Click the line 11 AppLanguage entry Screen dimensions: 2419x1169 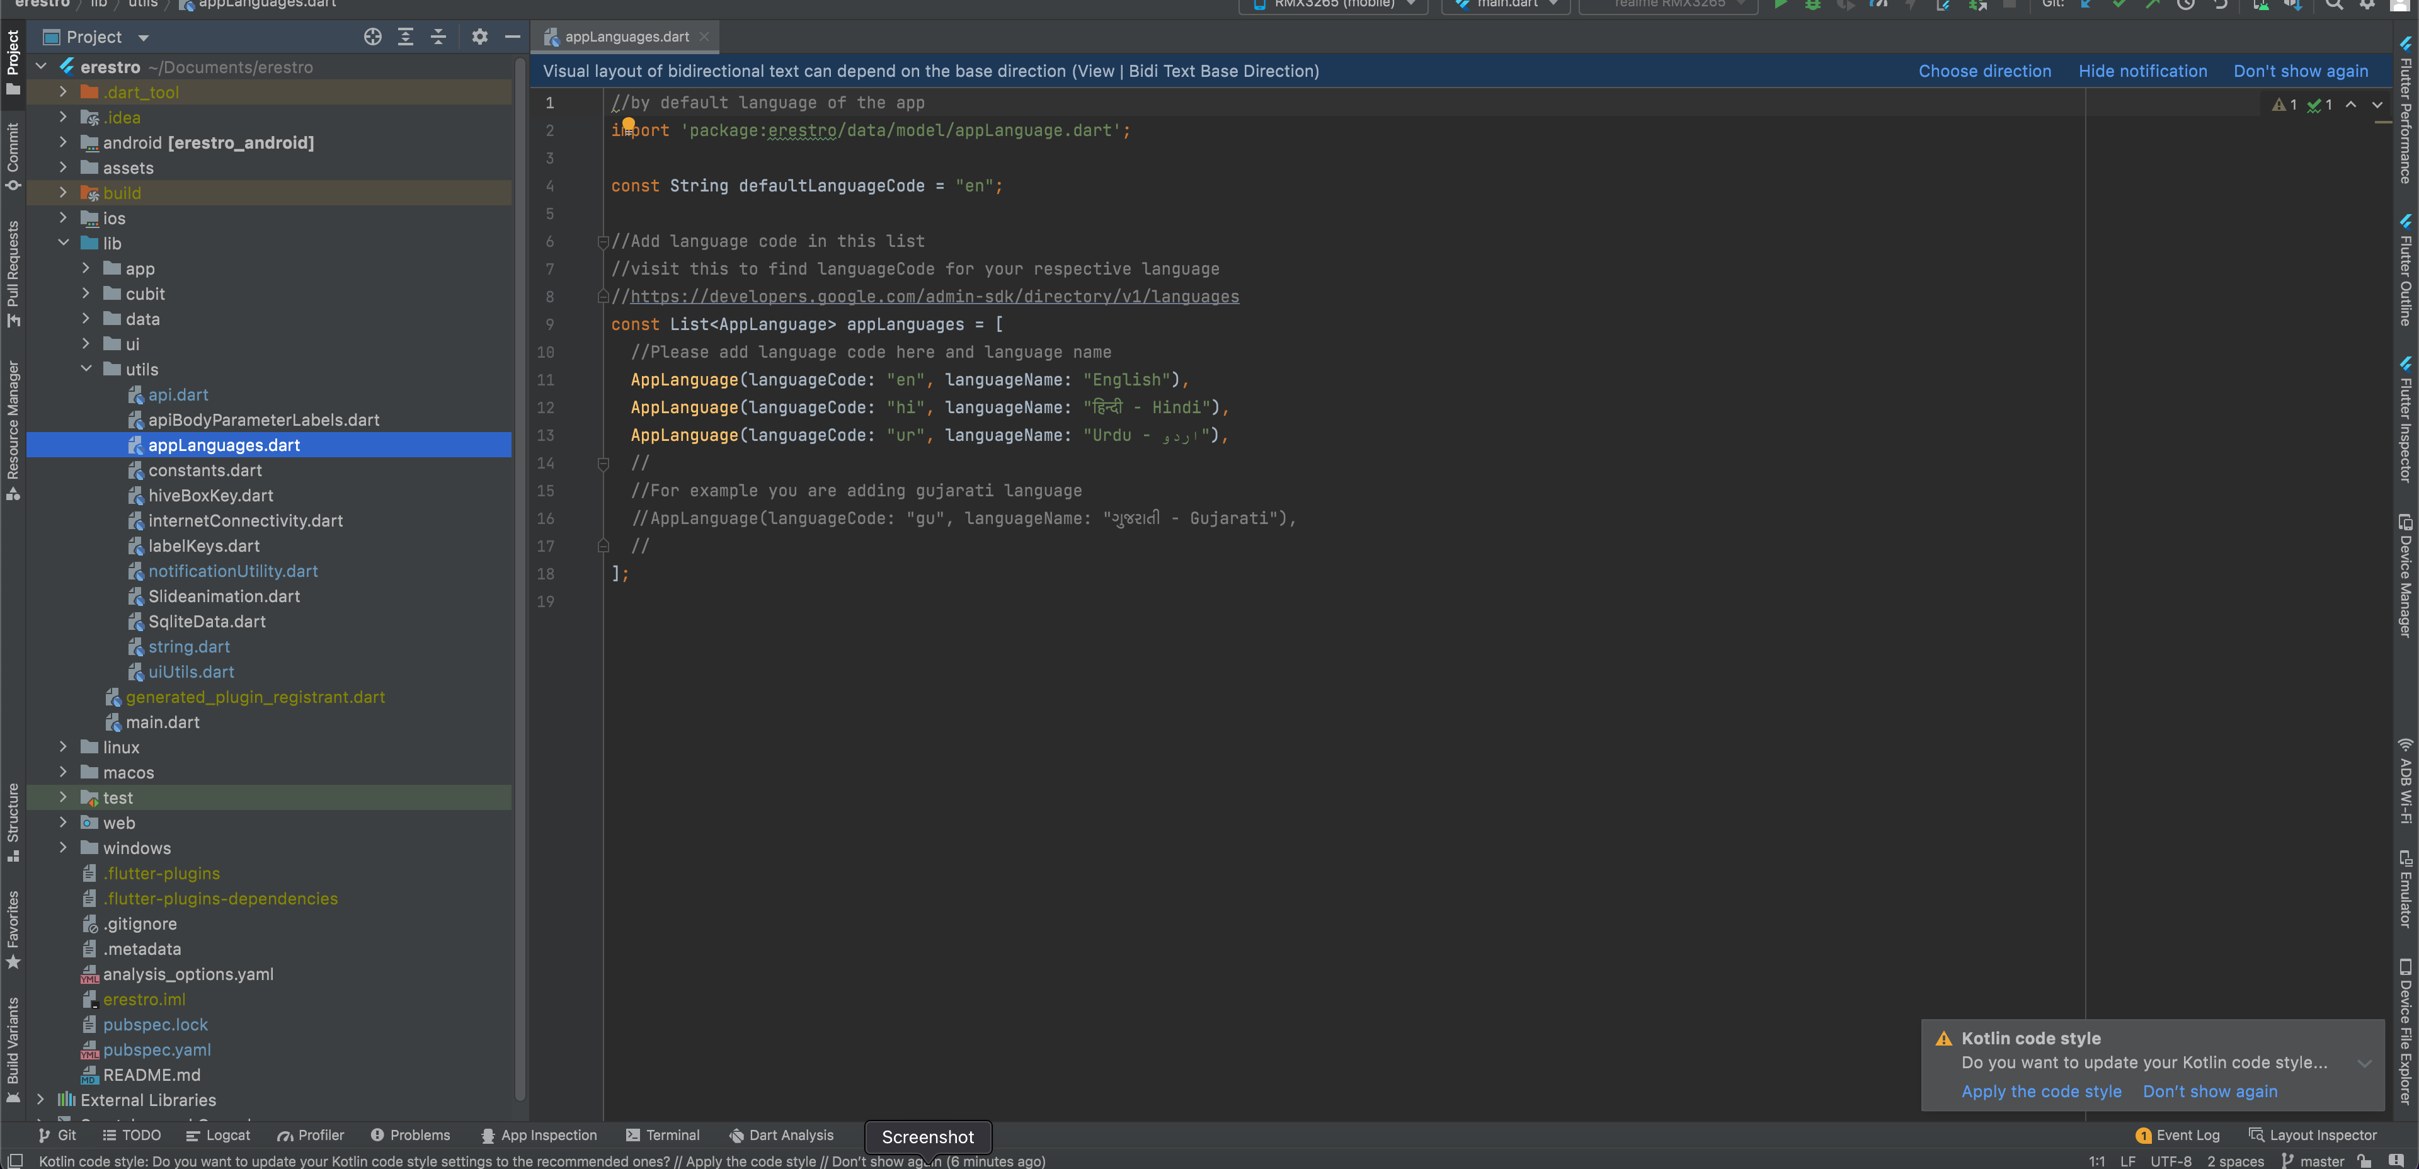click(910, 379)
